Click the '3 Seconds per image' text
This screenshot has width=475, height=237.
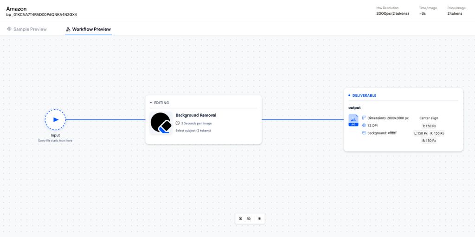196,123
